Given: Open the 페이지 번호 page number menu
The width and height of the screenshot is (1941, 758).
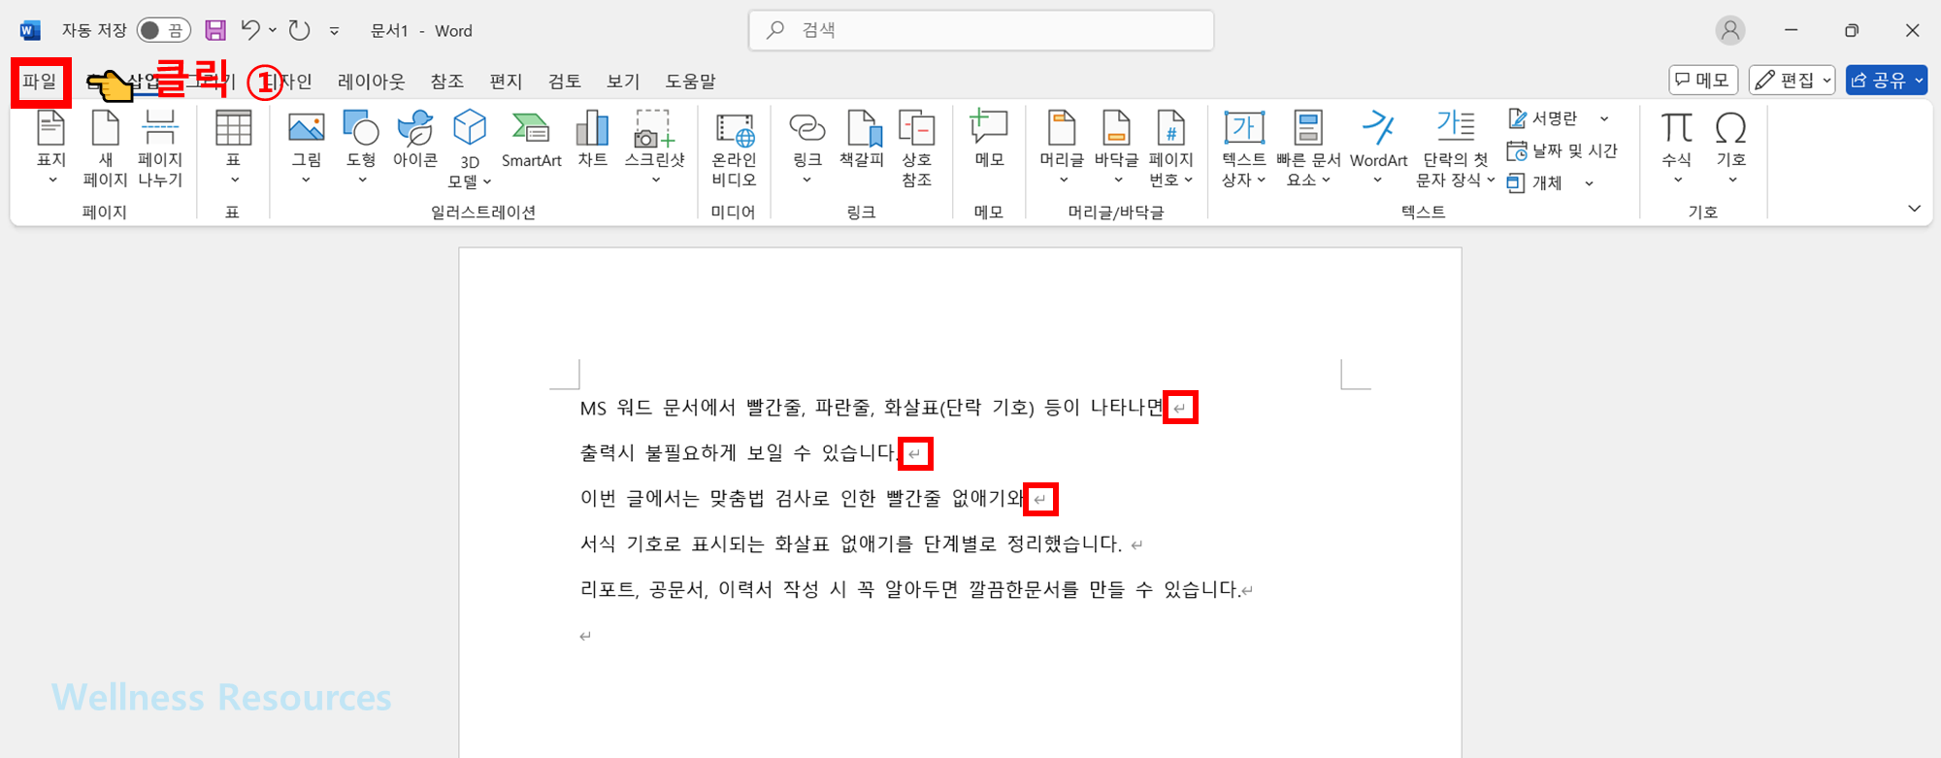Looking at the screenshot, I should 1171,148.
